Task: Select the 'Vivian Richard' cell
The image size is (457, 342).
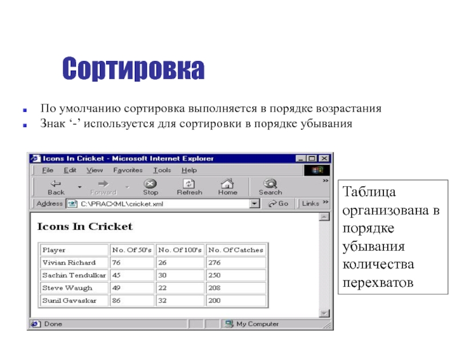Action: (74, 262)
